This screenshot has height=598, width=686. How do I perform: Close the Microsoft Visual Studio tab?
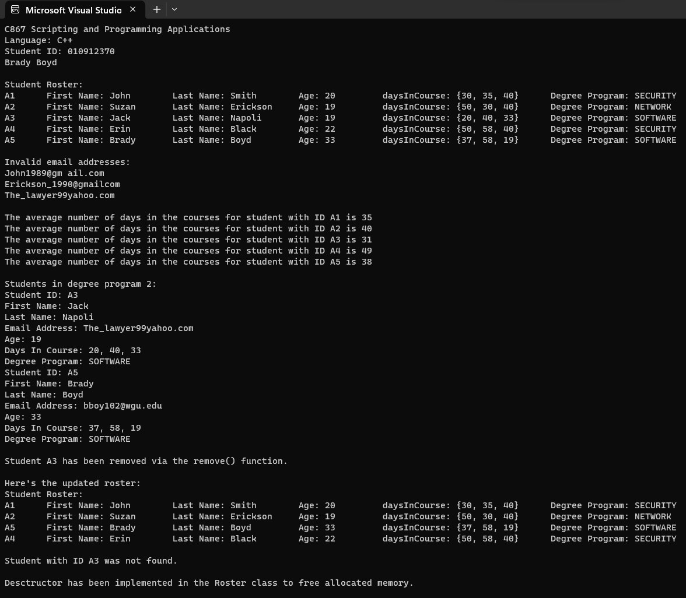pos(131,9)
